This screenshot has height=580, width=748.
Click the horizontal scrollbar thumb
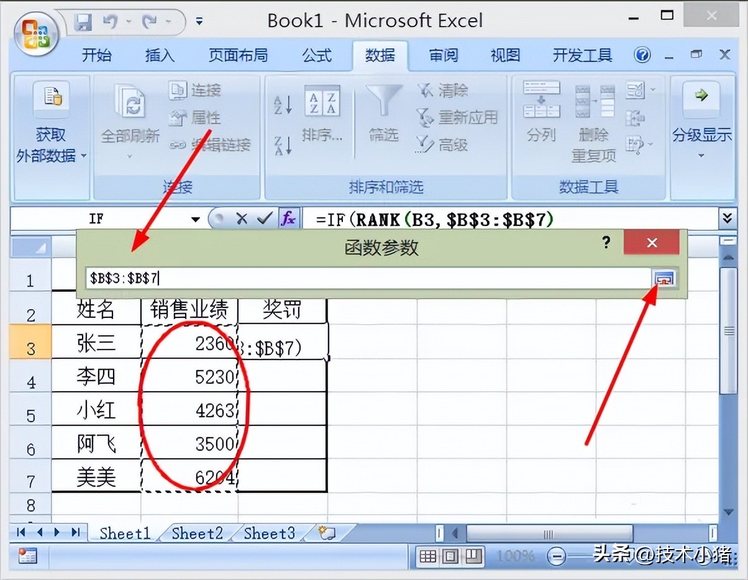[x=549, y=533]
